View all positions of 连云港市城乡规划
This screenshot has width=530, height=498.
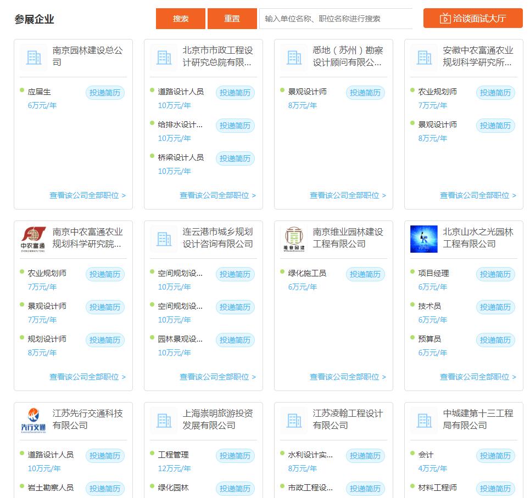click(x=217, y=377)
